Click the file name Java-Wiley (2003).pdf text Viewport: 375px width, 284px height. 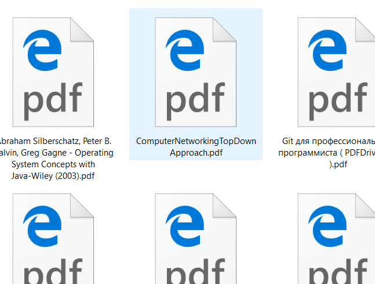pos(53,176)
